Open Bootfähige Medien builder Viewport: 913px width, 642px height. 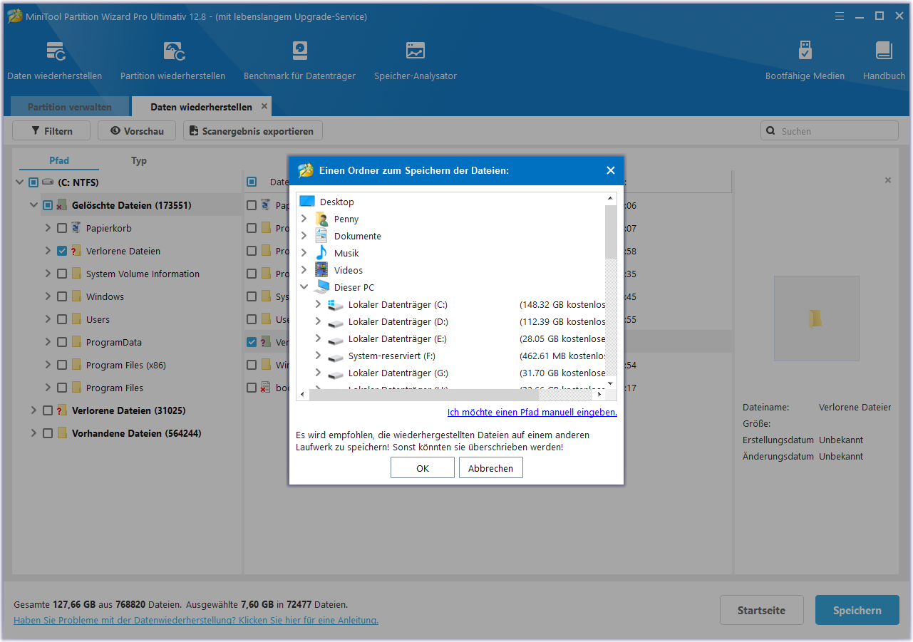click(805, 61)
